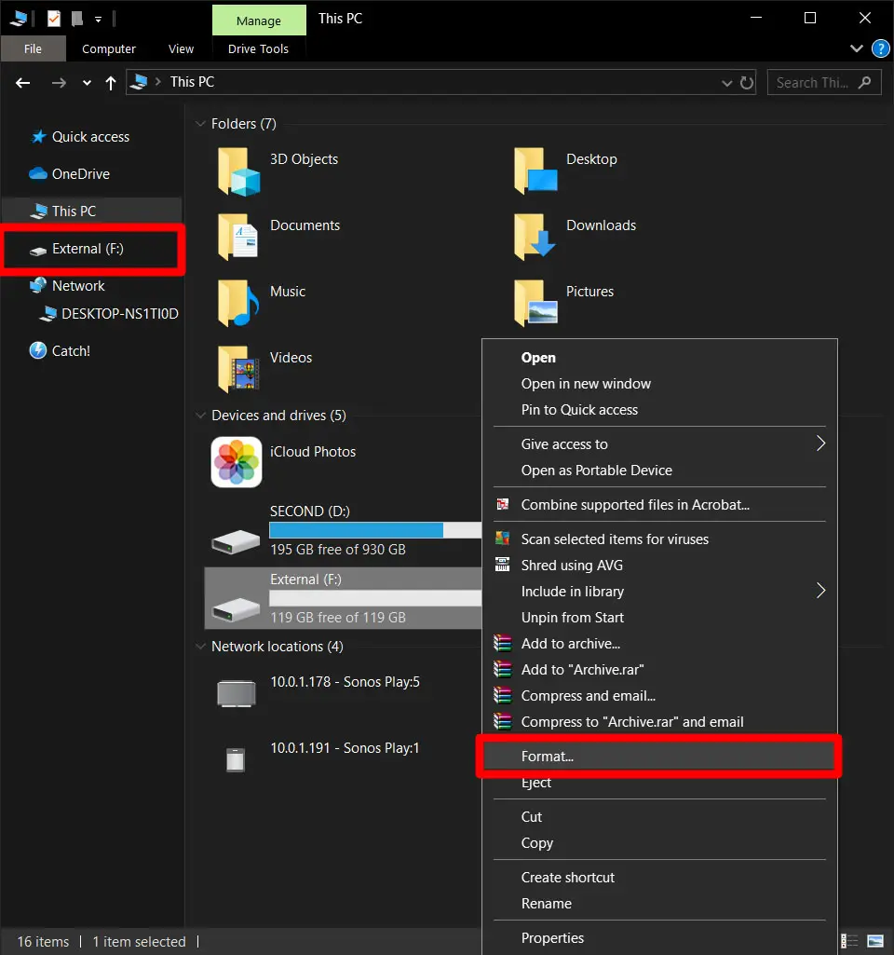The height and width of the screenshot is (955, 894).
Task: Switch to the View ribbon tab
Action: (181, 48)
